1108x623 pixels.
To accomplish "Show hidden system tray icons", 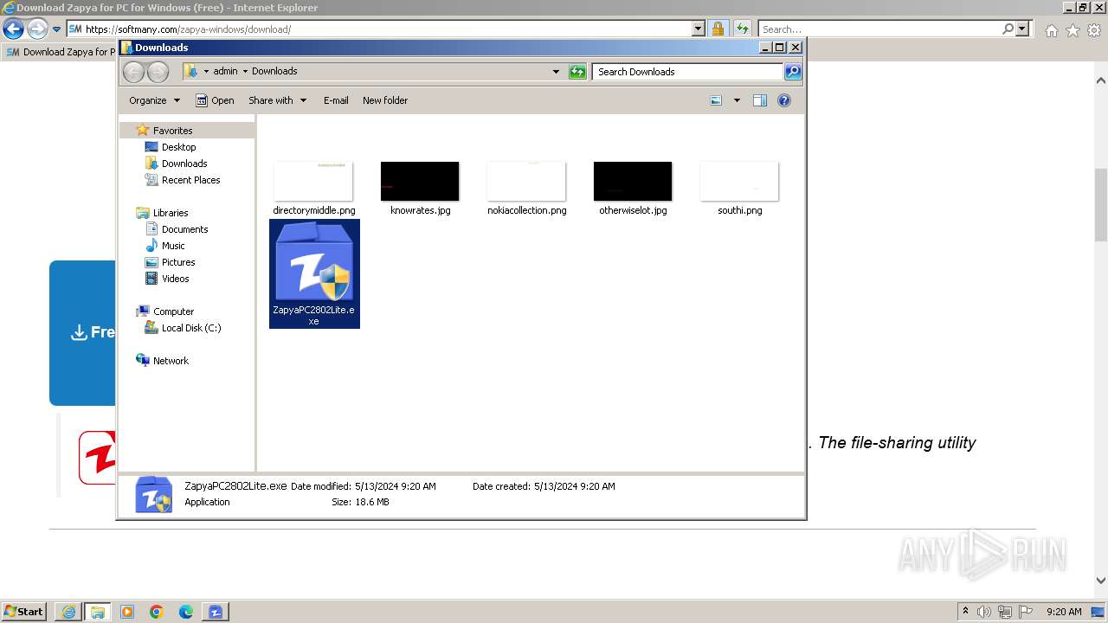I will 965,611.
